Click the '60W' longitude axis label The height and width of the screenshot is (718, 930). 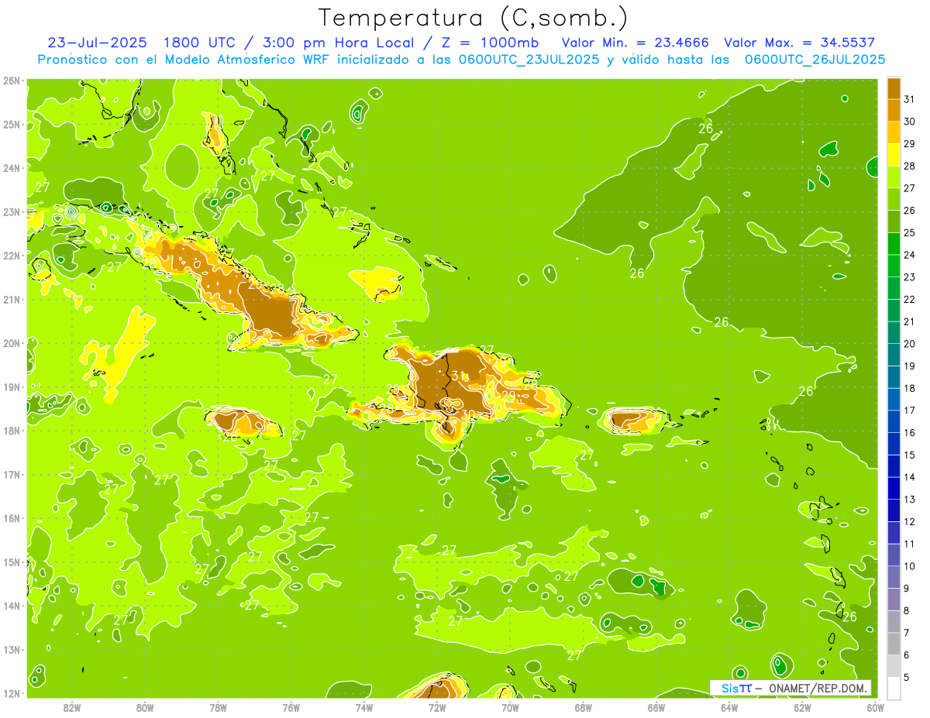pos(875,706)
